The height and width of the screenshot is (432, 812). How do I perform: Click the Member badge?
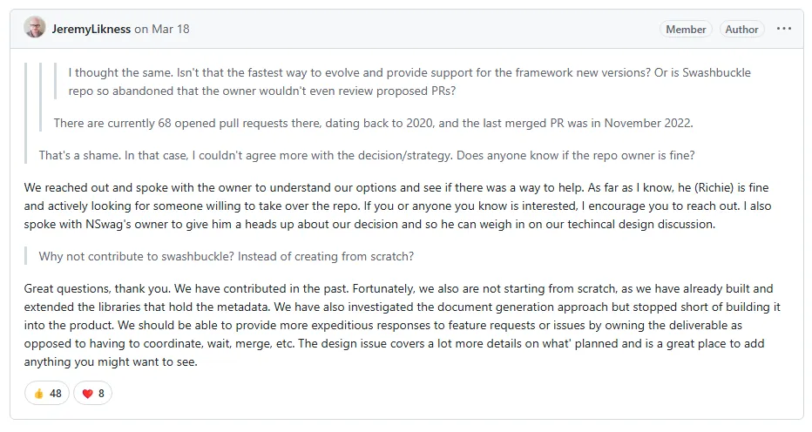click(686, 29)
